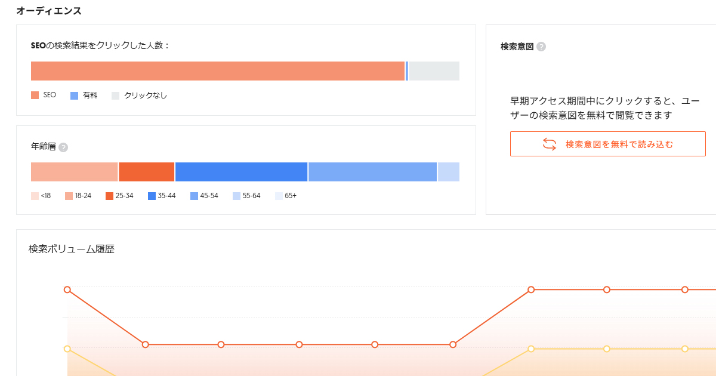Click the <18 age legend swatch

[35, 196]
